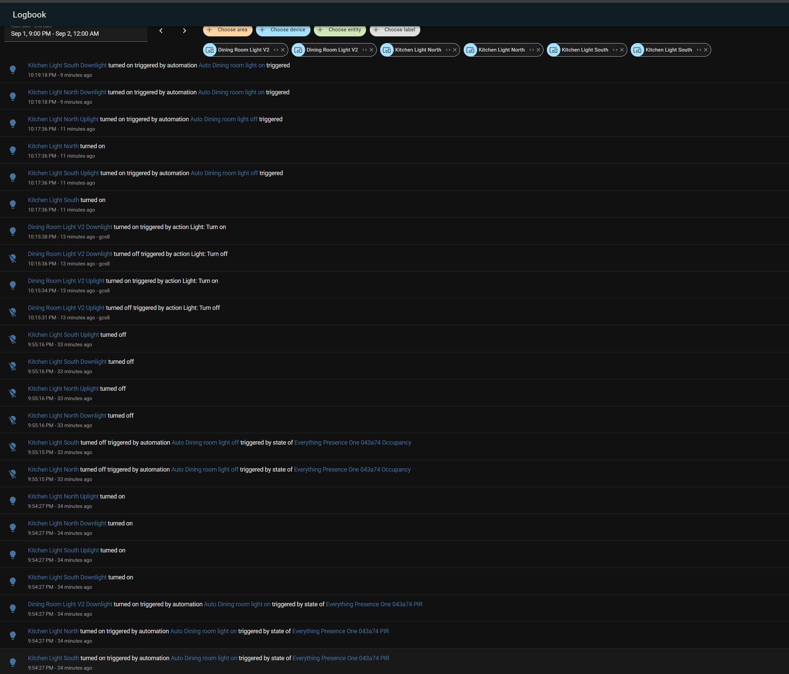789x674 pixels.
Task: Click bulb icon for Dining Room Uplight turned off entry
Action: click(x=12, y=312)
